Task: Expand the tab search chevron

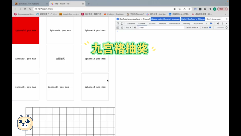Action: (x=226, y=4)
